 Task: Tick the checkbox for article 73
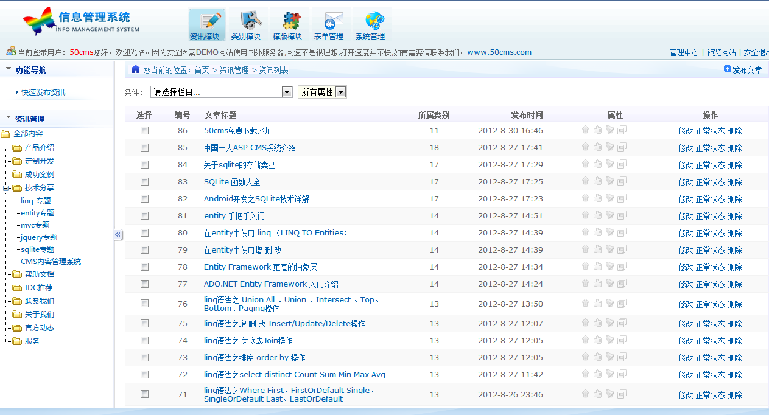(x=144, y=358)
